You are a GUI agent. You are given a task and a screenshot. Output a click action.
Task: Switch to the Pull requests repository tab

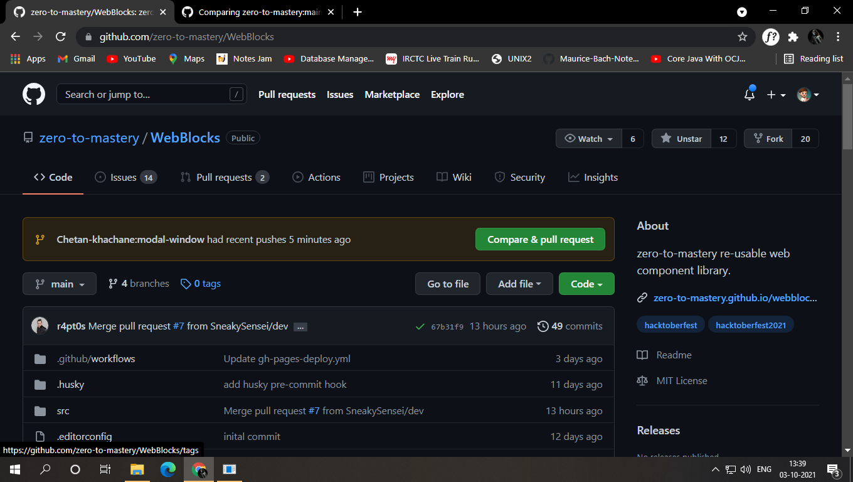tap(225, 178)
